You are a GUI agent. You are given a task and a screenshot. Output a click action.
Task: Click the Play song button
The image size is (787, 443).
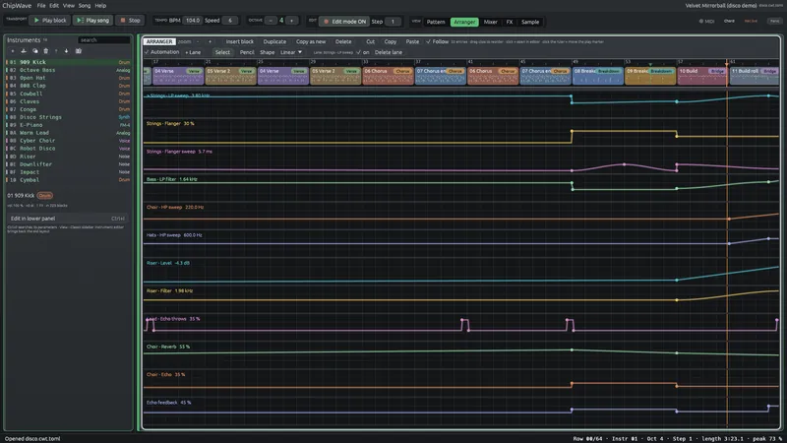[x=92, y=20]
